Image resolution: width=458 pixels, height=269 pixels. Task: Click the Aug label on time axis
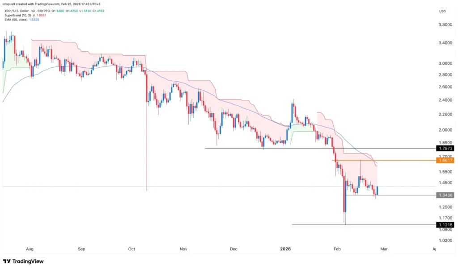(x=30, y=249)
